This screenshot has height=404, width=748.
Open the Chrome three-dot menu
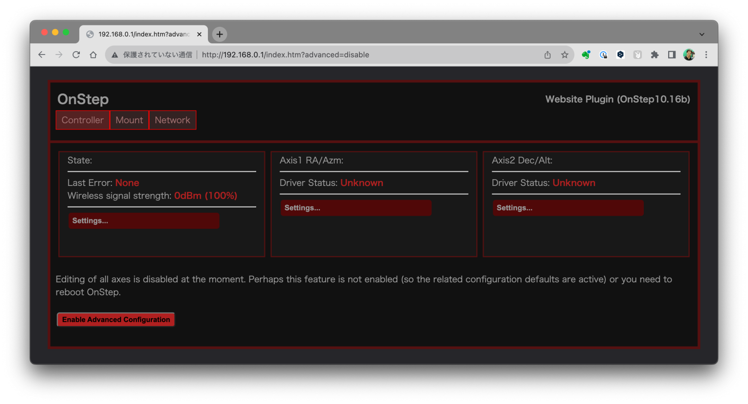point(706,55)
